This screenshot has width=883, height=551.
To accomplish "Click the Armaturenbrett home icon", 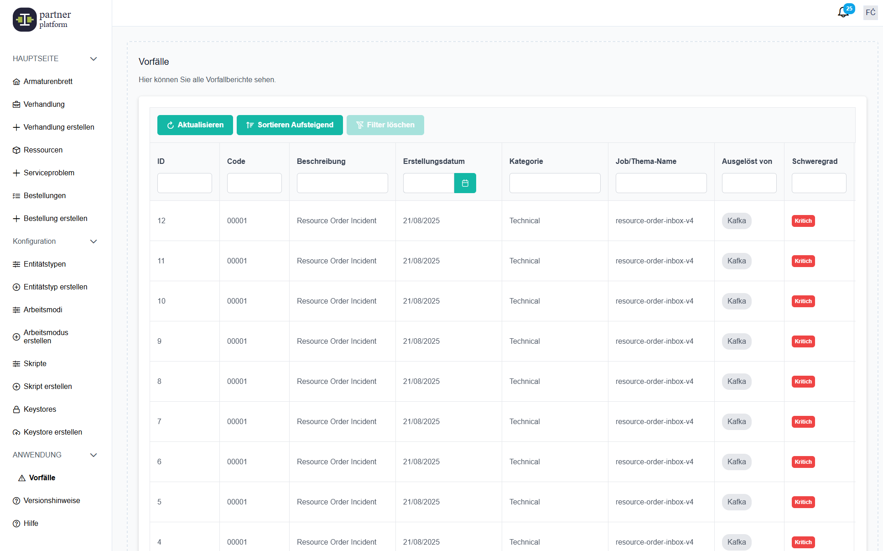I will 16,82.
